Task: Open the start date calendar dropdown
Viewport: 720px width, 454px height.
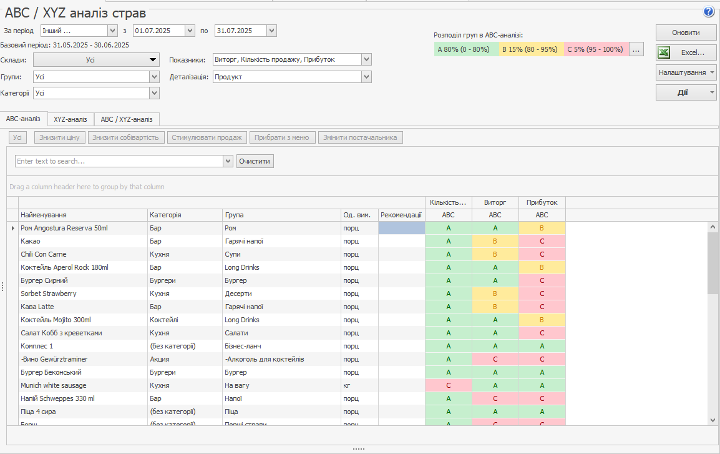Action: (x=190, y=31)
